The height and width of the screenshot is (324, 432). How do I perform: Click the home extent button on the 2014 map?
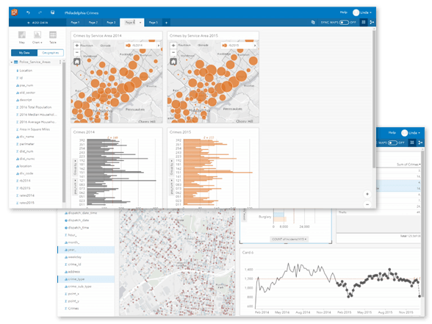(x=77, y=62)
